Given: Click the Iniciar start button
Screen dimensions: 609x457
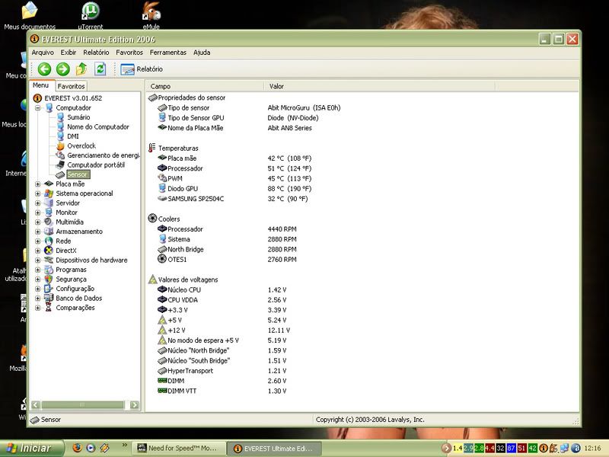Looking at the screenshot, I should 32,448.
